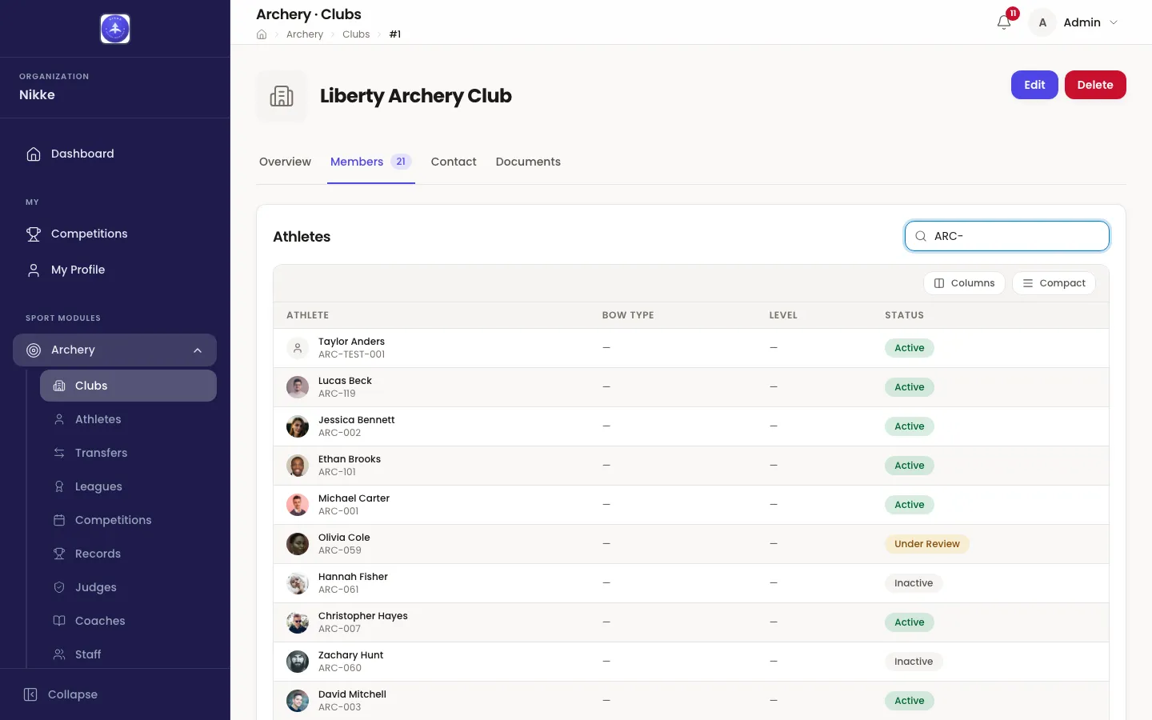Screen dimensions: 1152x720
Task: Click athlete name Michael Carter
Action: pyautogui.click(x=354, y=498)
